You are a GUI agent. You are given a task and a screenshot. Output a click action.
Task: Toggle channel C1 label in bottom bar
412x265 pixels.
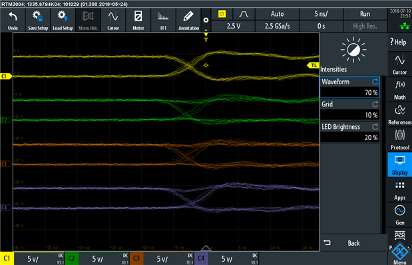7,258
